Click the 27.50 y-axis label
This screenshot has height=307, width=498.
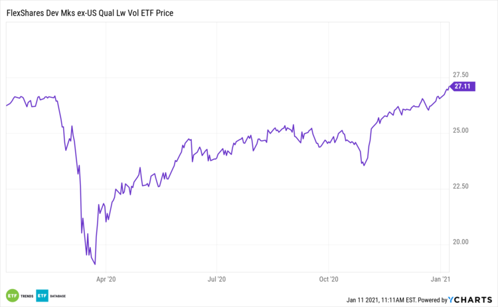point(460,74)
